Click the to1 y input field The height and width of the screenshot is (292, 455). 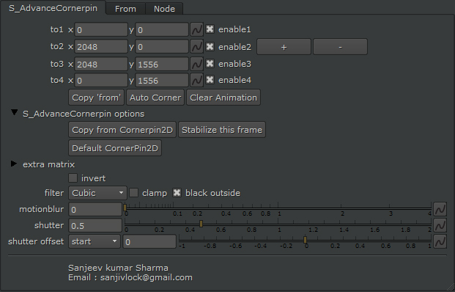[x=162, y=29]
